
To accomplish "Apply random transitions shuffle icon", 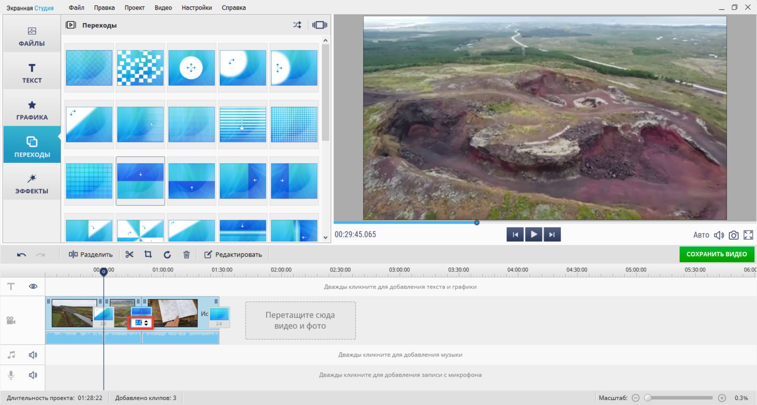I will [x=297, y=25].
